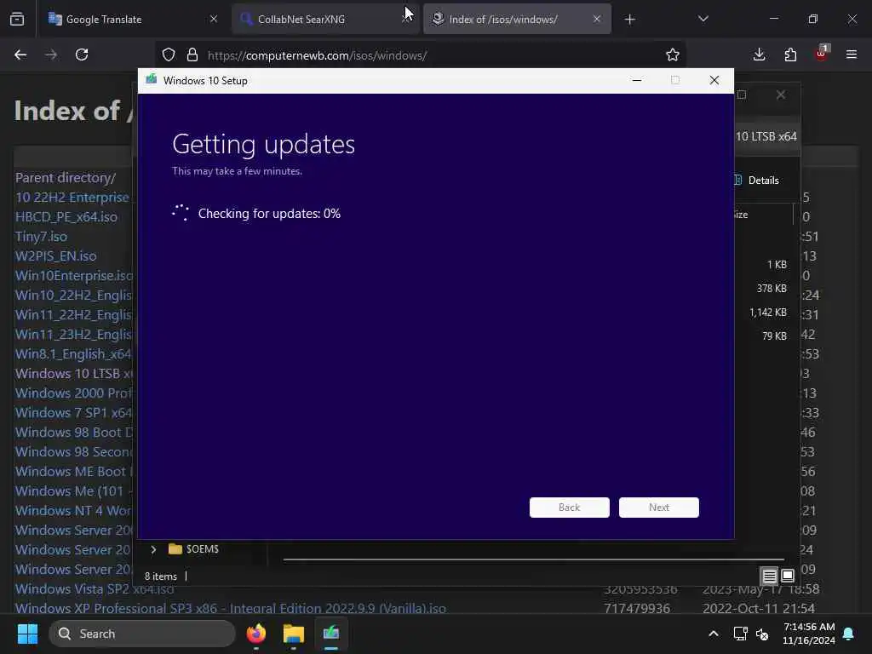This screenshot has height=654, width=872.
Task: Go forward in browser history
Action: click(51, 54)
